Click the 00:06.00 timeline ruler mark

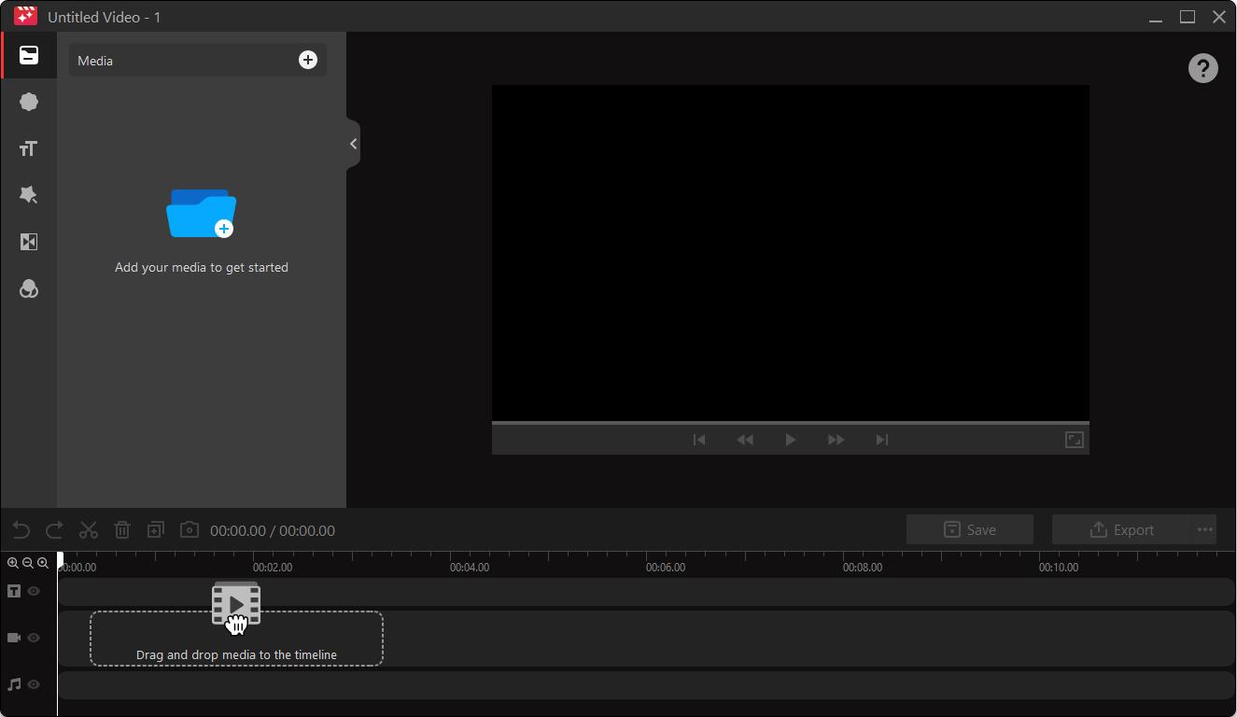click(666, 567)
